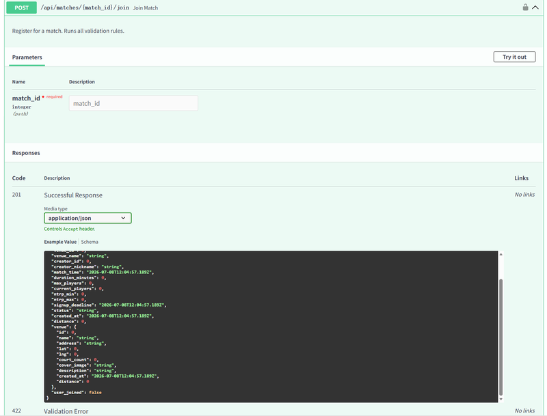Click the 'Responses' section heading
This screenshot has height=416, width=547.
click(26, 153)
